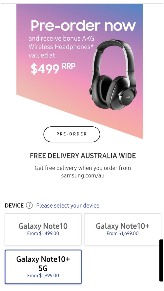Image resolution: width=164 pixels, height=291 pixels.
Task: Click the DEVICE section label
Action: 14,206
